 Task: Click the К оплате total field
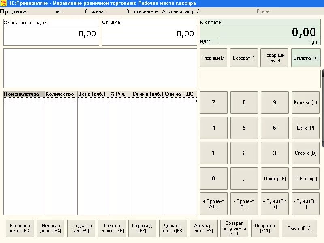click(260, 32)
